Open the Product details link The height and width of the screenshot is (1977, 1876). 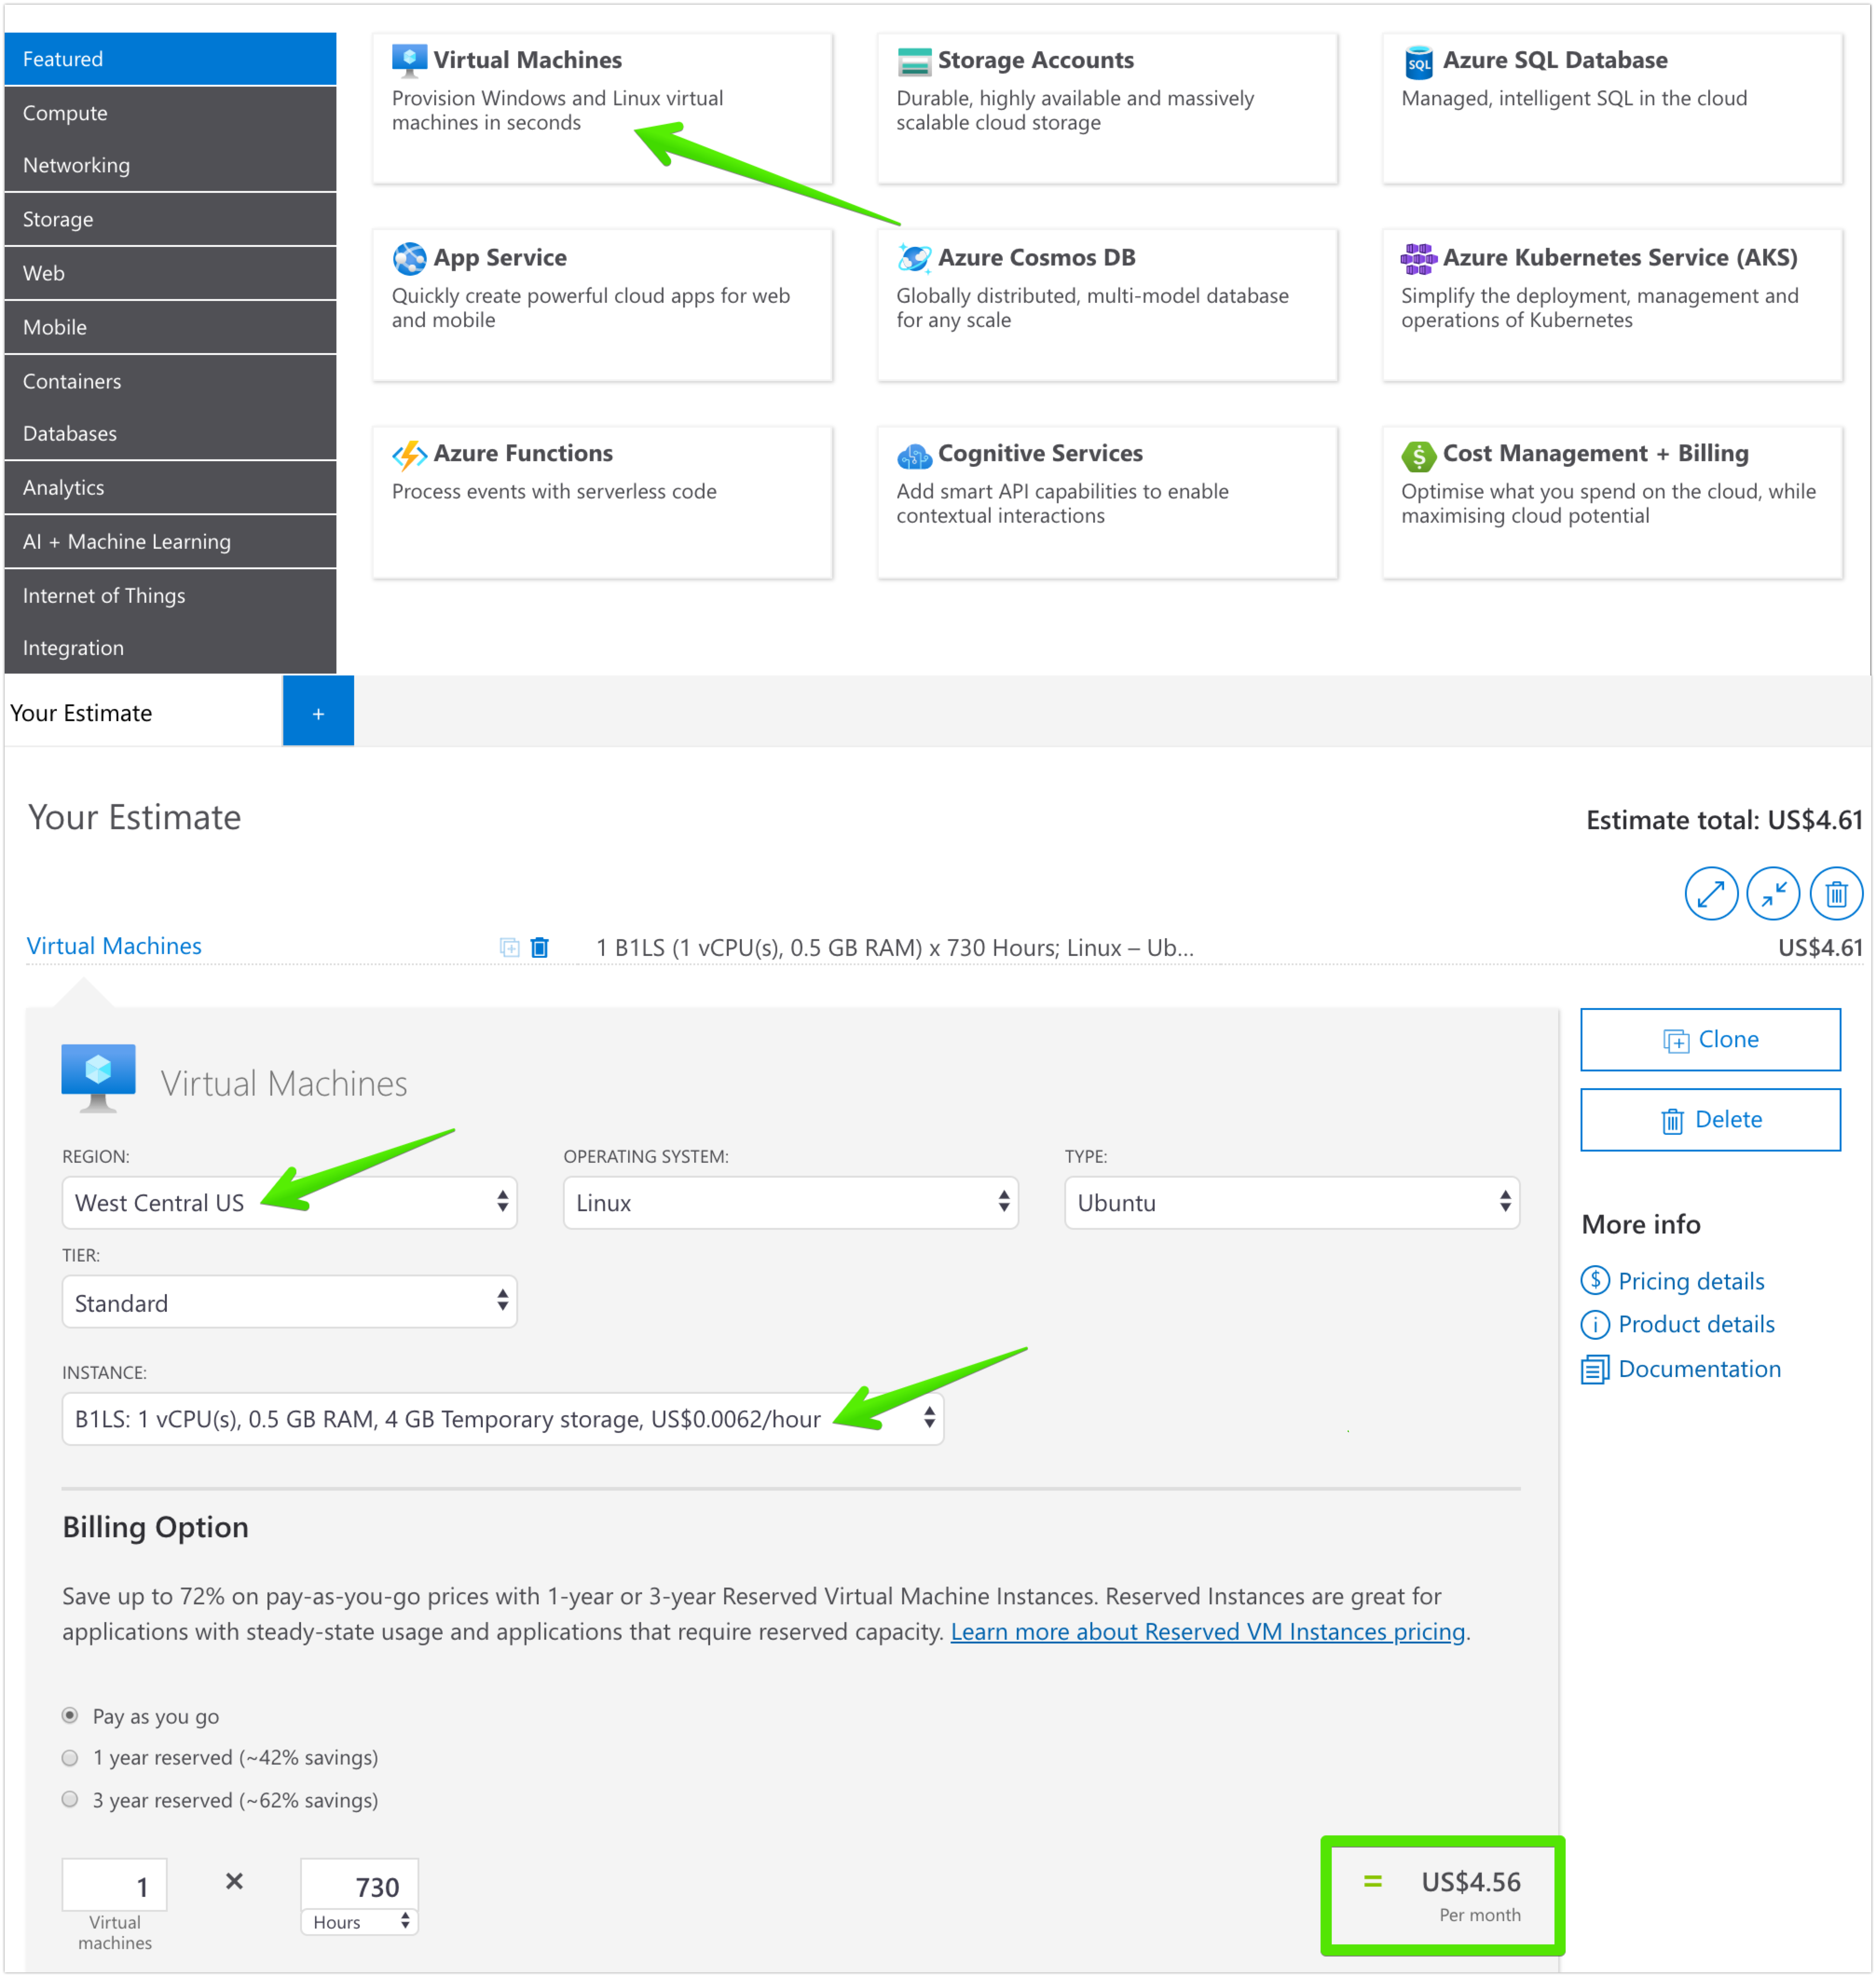pyautogui.click(x=1696, y=1324)
